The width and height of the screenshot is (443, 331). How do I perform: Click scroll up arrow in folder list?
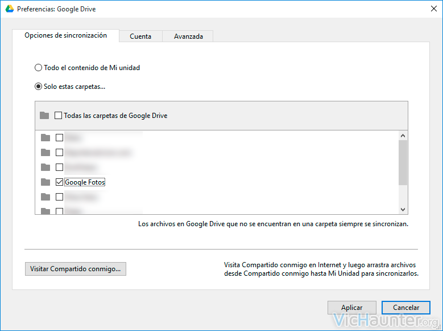pyautogui.click(x=403, y=136)
